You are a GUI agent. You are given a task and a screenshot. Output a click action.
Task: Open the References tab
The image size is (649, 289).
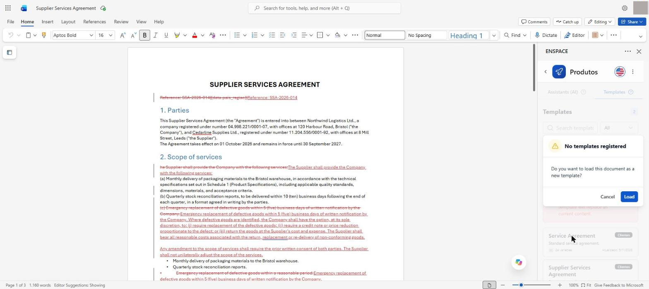pyautogui.click(x=94, y=22)
